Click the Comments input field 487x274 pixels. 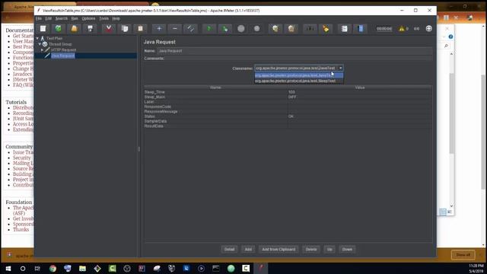point(298,59)
